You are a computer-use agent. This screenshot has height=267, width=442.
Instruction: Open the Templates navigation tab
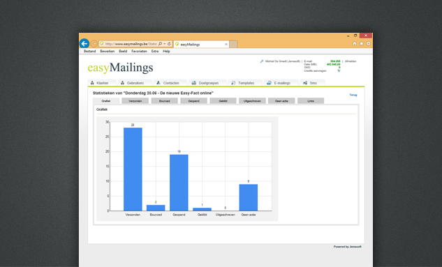click(x=245, y=83)
